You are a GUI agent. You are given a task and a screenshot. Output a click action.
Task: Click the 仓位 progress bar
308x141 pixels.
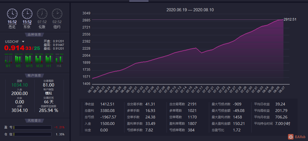click(32, 134)
